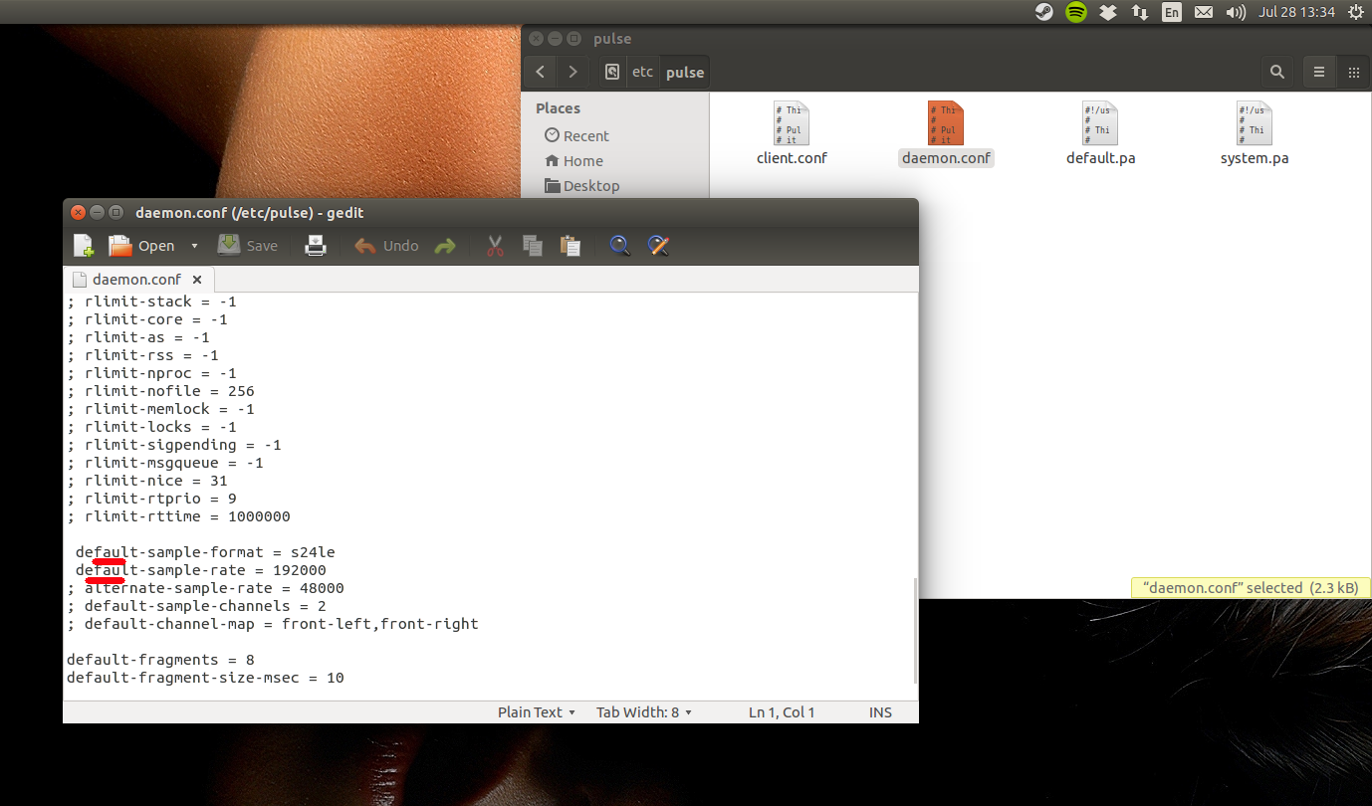Viewport: 1372px width, 806px height.
Task: Click the Ln 1, Col 1 status entry
Action: tap(782, 712)
